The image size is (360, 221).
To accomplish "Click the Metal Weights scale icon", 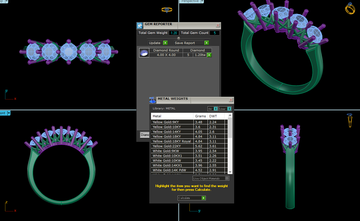I will coord(153,100).
